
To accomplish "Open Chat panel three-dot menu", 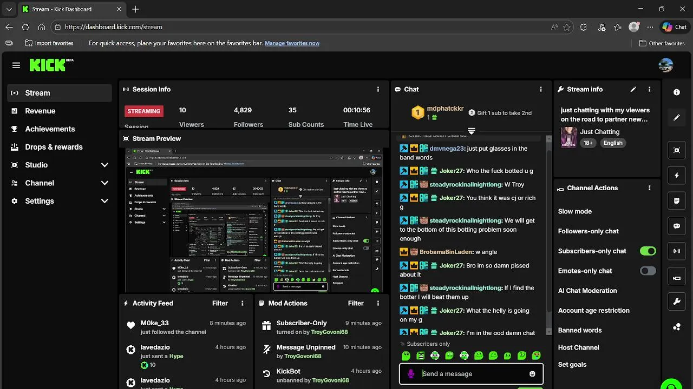I will click(540, 89).
